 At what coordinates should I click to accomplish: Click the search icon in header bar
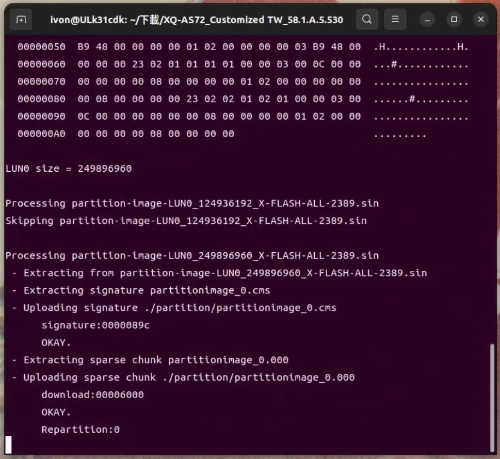(367, 20)
